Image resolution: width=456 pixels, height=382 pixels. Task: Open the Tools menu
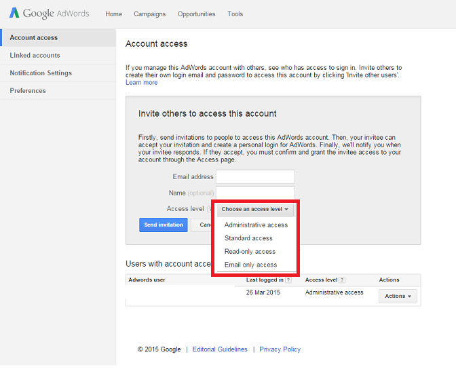pyautogui.click(x=235, y=14)
